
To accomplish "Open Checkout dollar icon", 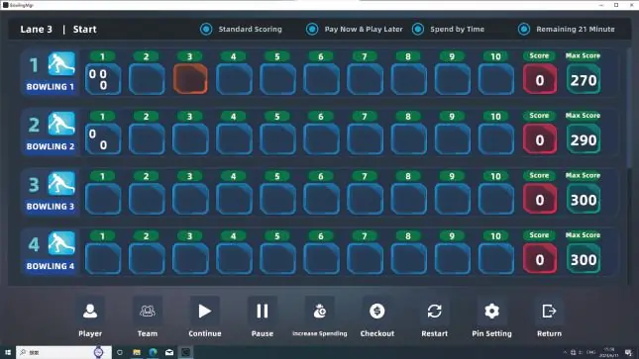I will (x=377, y=312).
